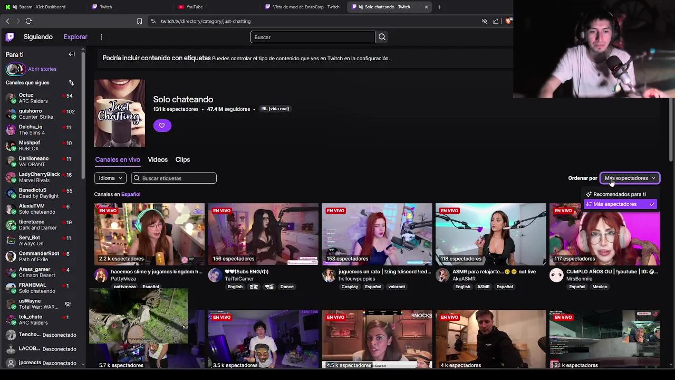Image resolution: width=675 pixels, height=380 pixels.
Task: Open CommanderRoot channel in the sidebar
Action: point(40,256)
